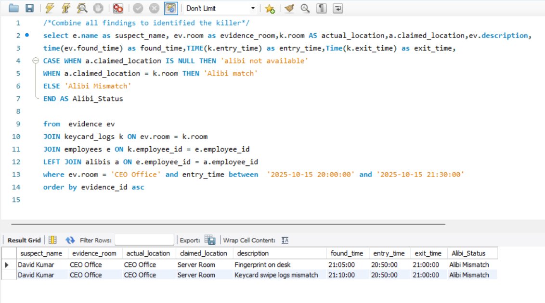The height and width of the screenshot is (303, 545).
Task: Sort by claimed_location column header
Action: coord(203,253)
